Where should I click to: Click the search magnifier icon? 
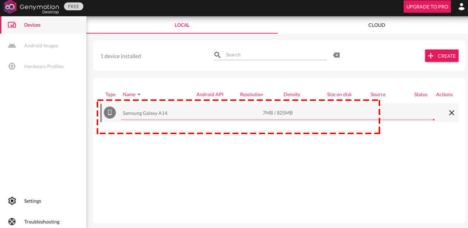[x=218, y=55]
